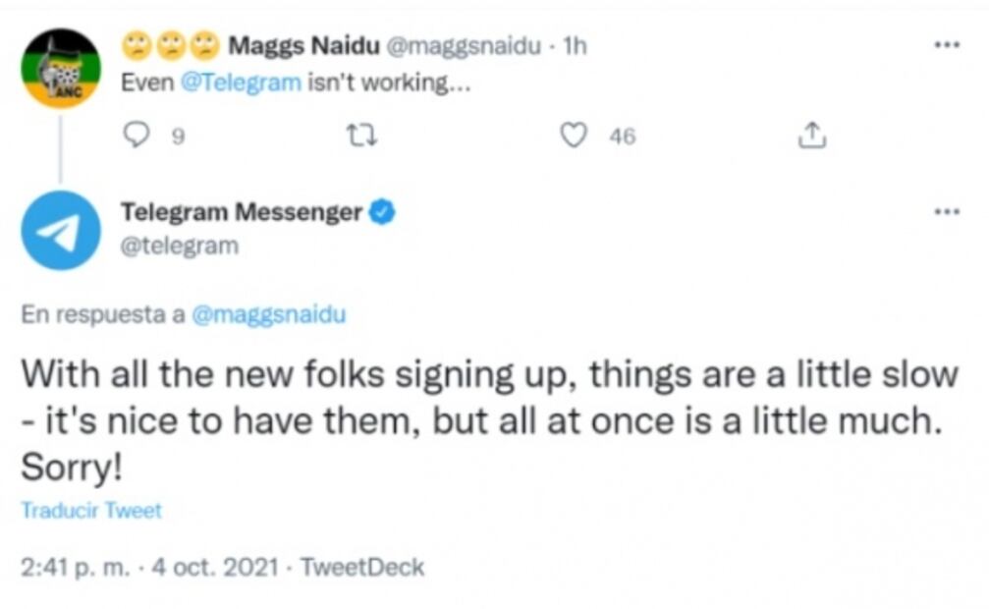Click the 1h time on first tweet
The height and width of the screenshot is (609, 989).
pyautogui.click(x=574, y=46)
